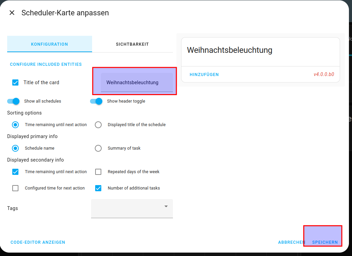Enable Repeated days of the week
The width and height of the screenshot is (352, 256).
tap(98, 172)
